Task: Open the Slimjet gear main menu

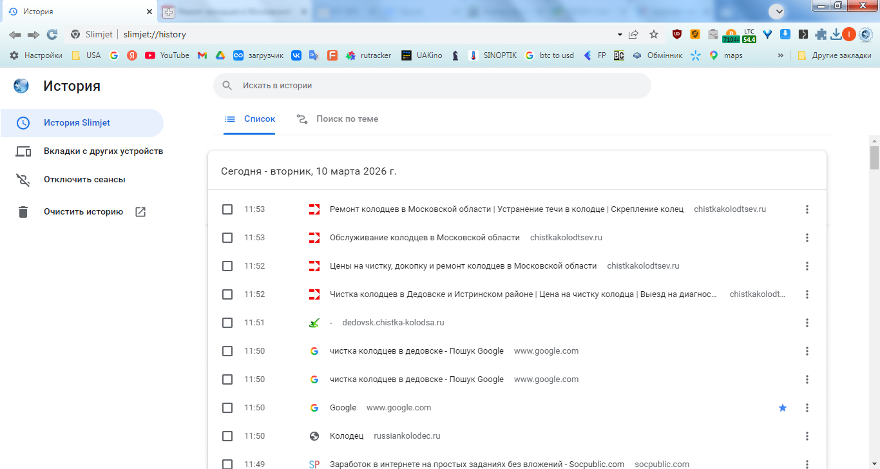Action: click(x=865, y=35)
